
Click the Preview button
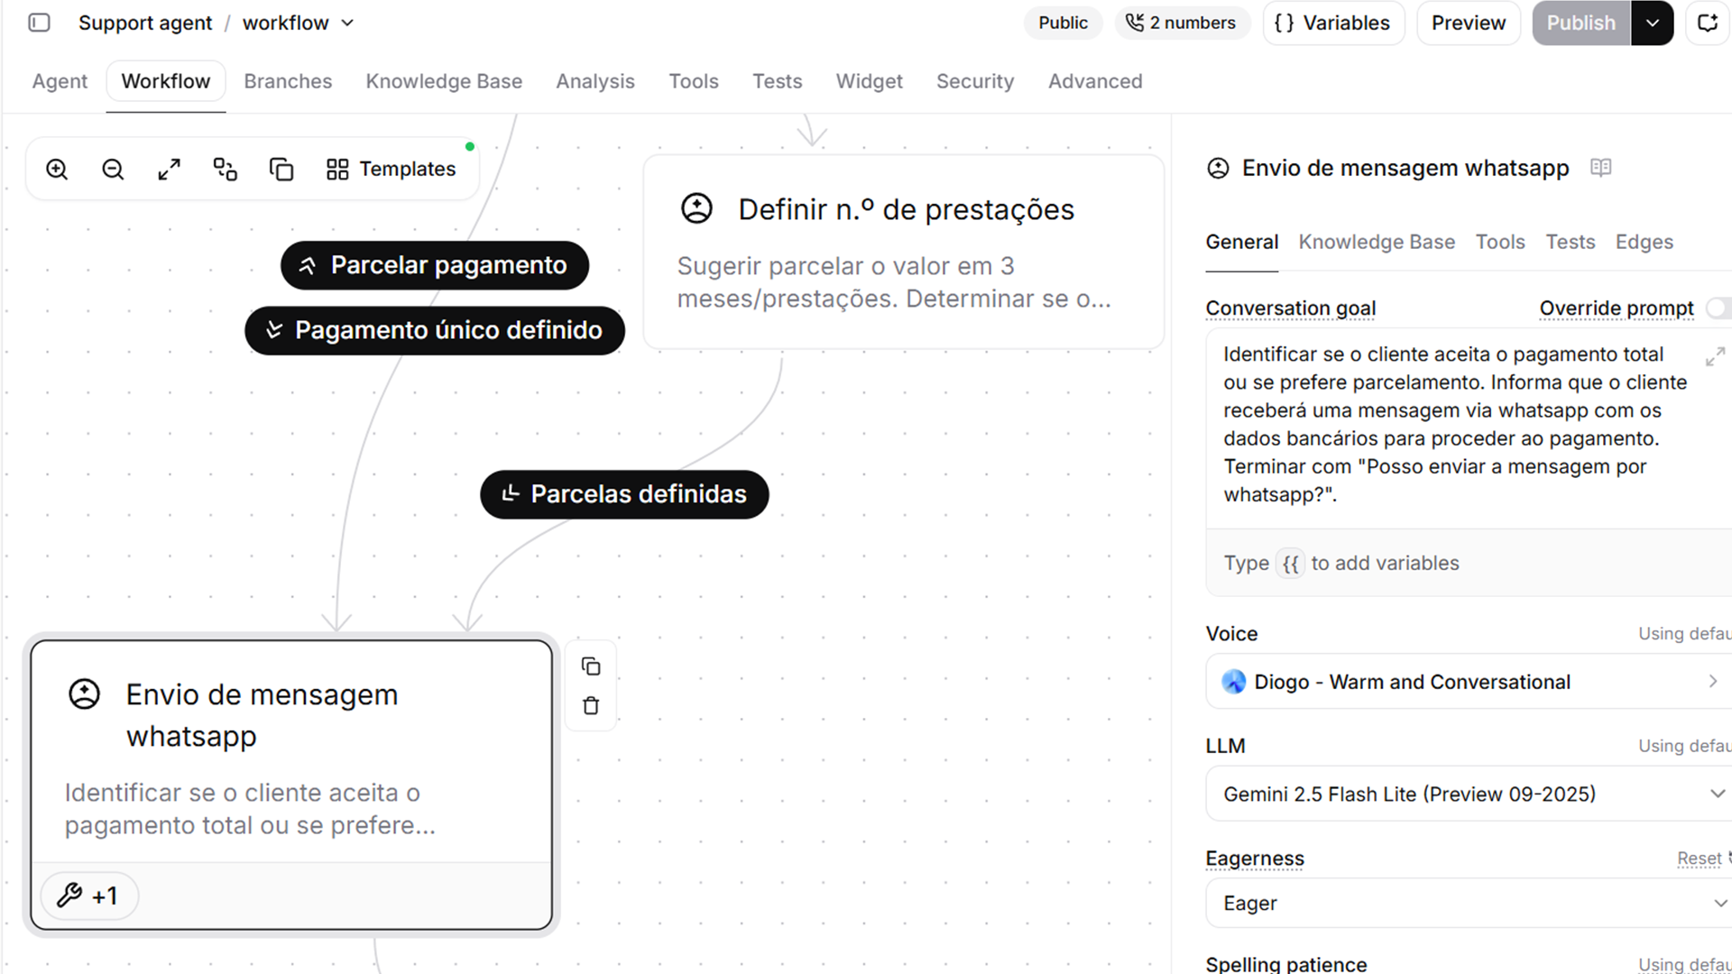click(1469, 23)
